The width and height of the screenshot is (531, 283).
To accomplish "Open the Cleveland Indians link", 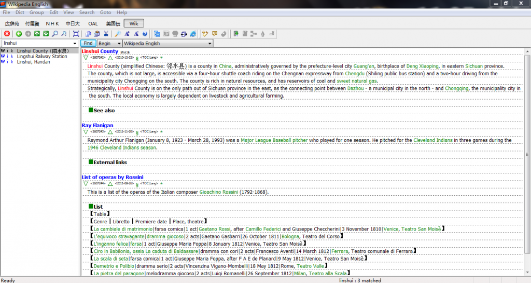I will (x=433, y=140).
